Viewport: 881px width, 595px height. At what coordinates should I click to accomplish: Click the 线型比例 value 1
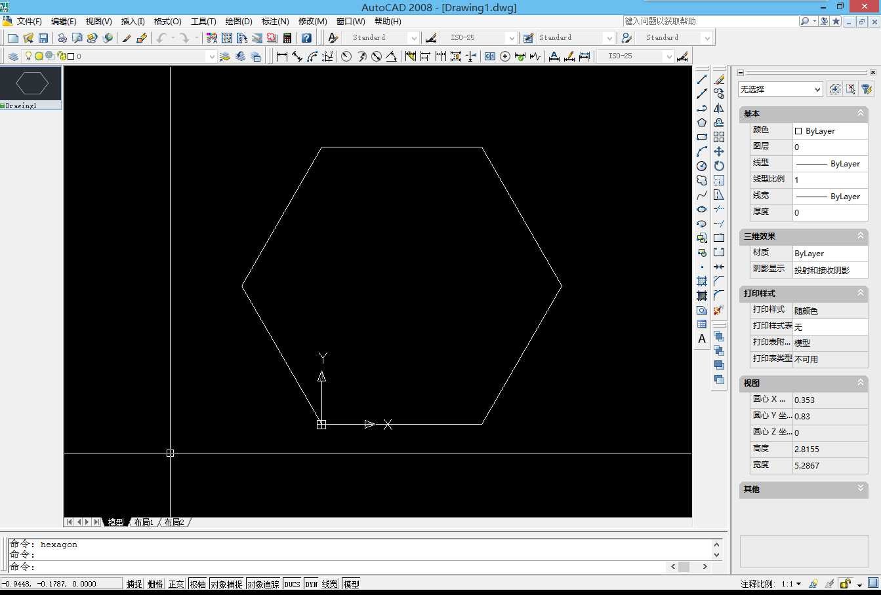click(830, 180)
